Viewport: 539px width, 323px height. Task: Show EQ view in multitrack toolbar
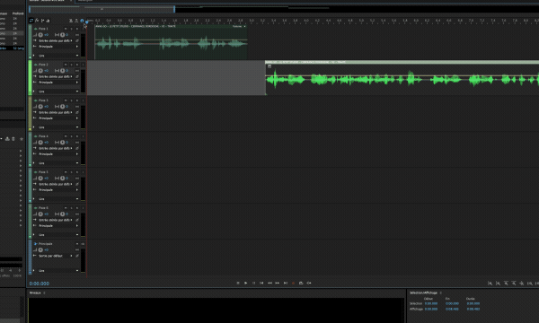[48, 21]
